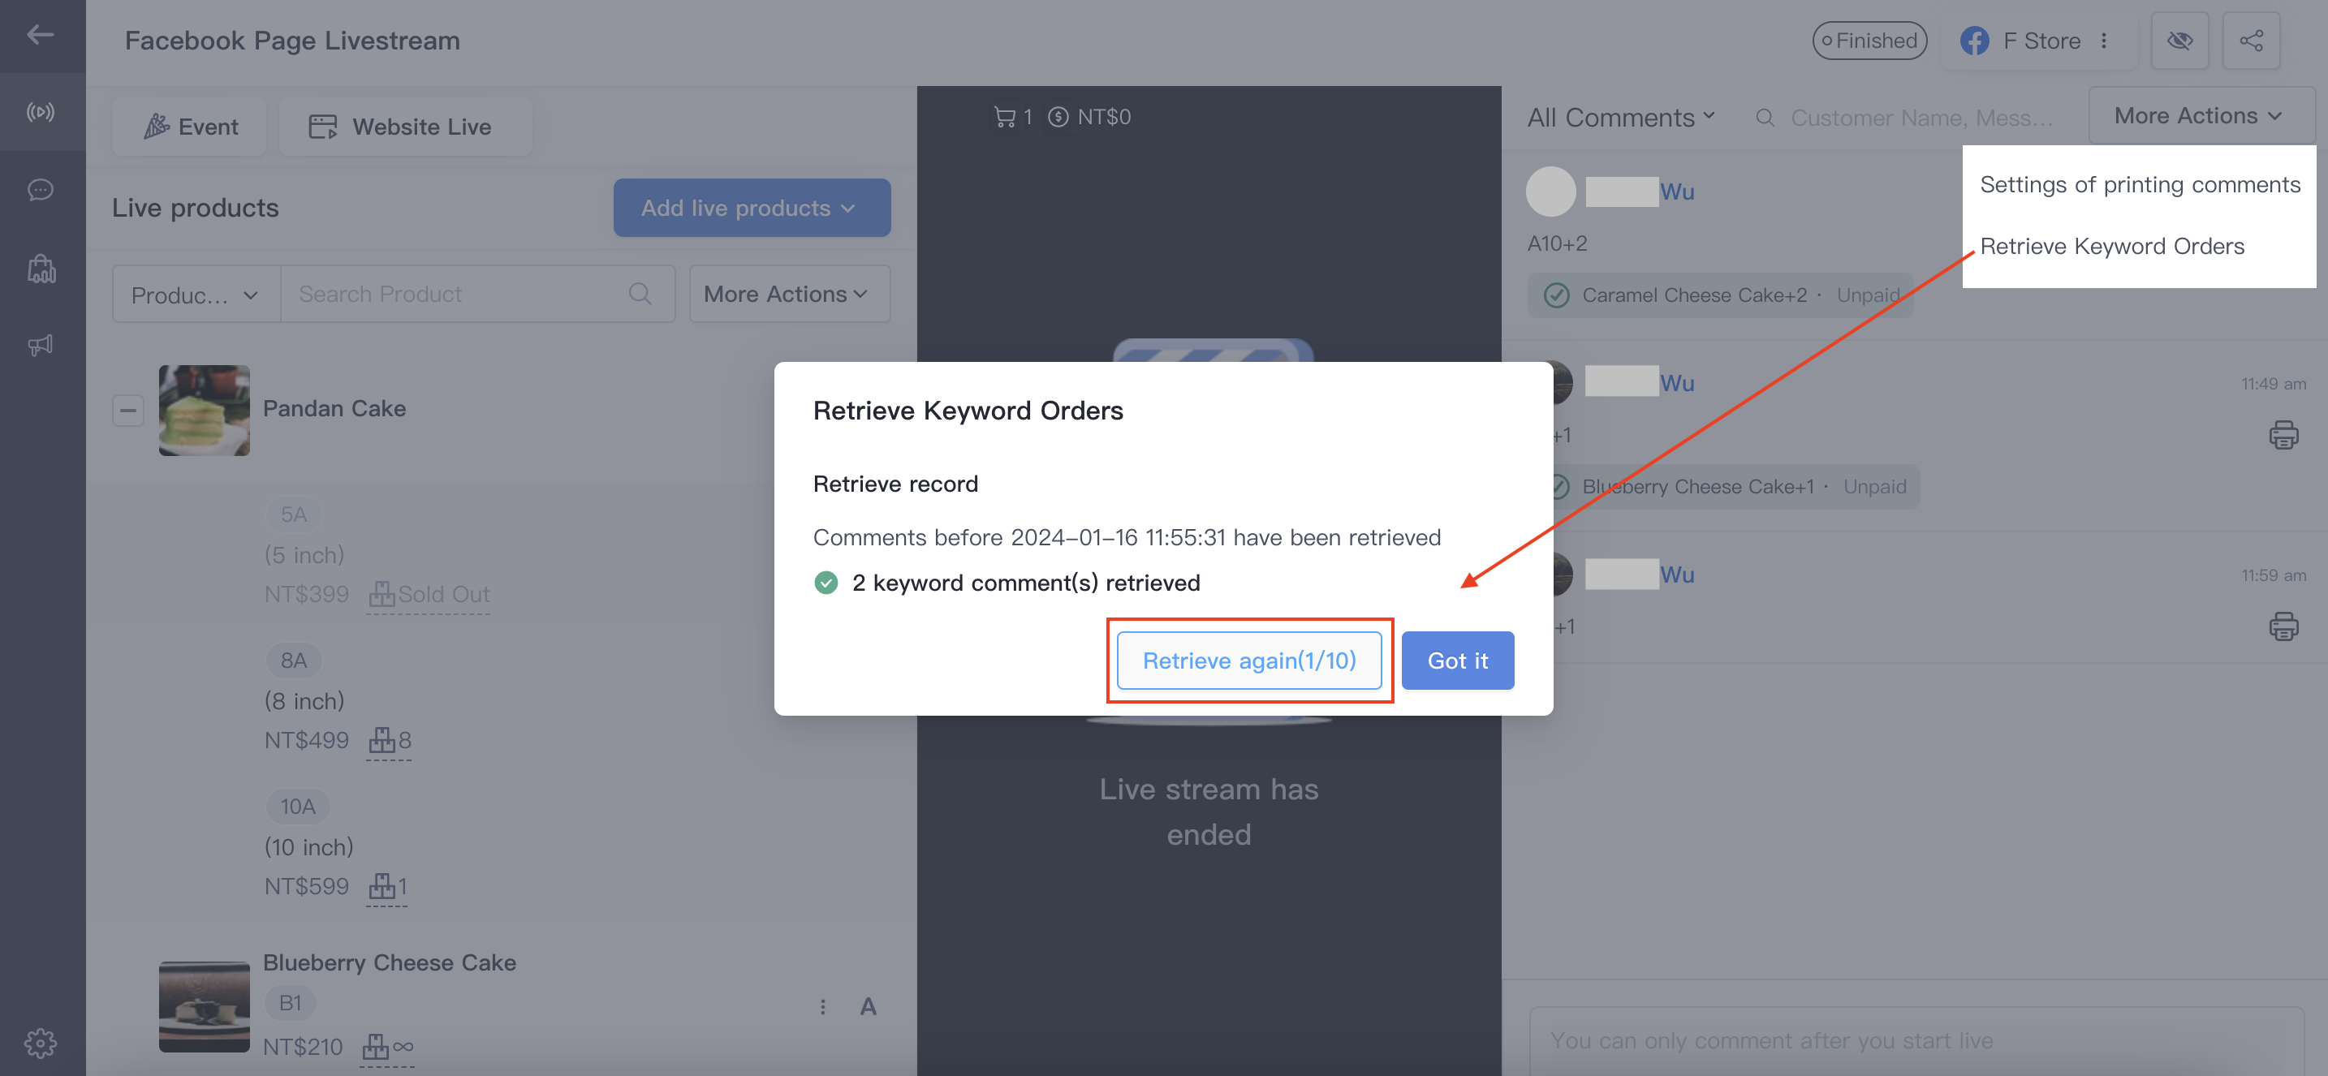Screen dimensions: 2328x1076
Task: Expand the Add live products dropdown
Action: [752, 208]
